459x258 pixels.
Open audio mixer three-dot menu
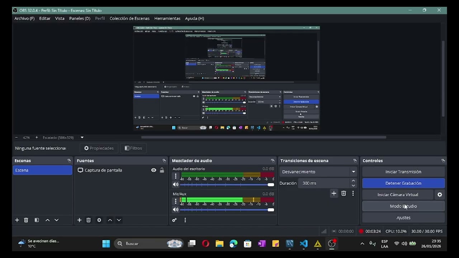185,220
